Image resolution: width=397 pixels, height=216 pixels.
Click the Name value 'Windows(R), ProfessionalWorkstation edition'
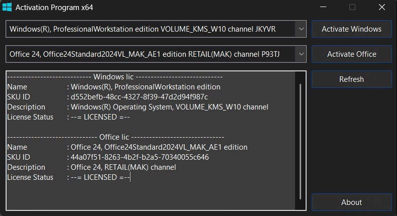pos(146,87)
